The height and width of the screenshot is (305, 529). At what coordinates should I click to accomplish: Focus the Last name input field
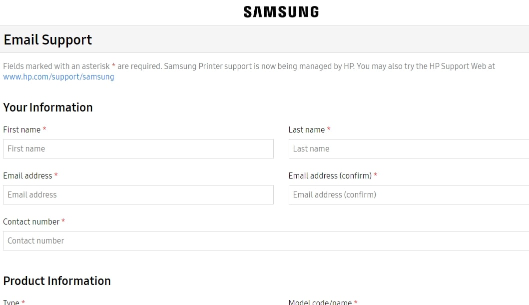409,148
